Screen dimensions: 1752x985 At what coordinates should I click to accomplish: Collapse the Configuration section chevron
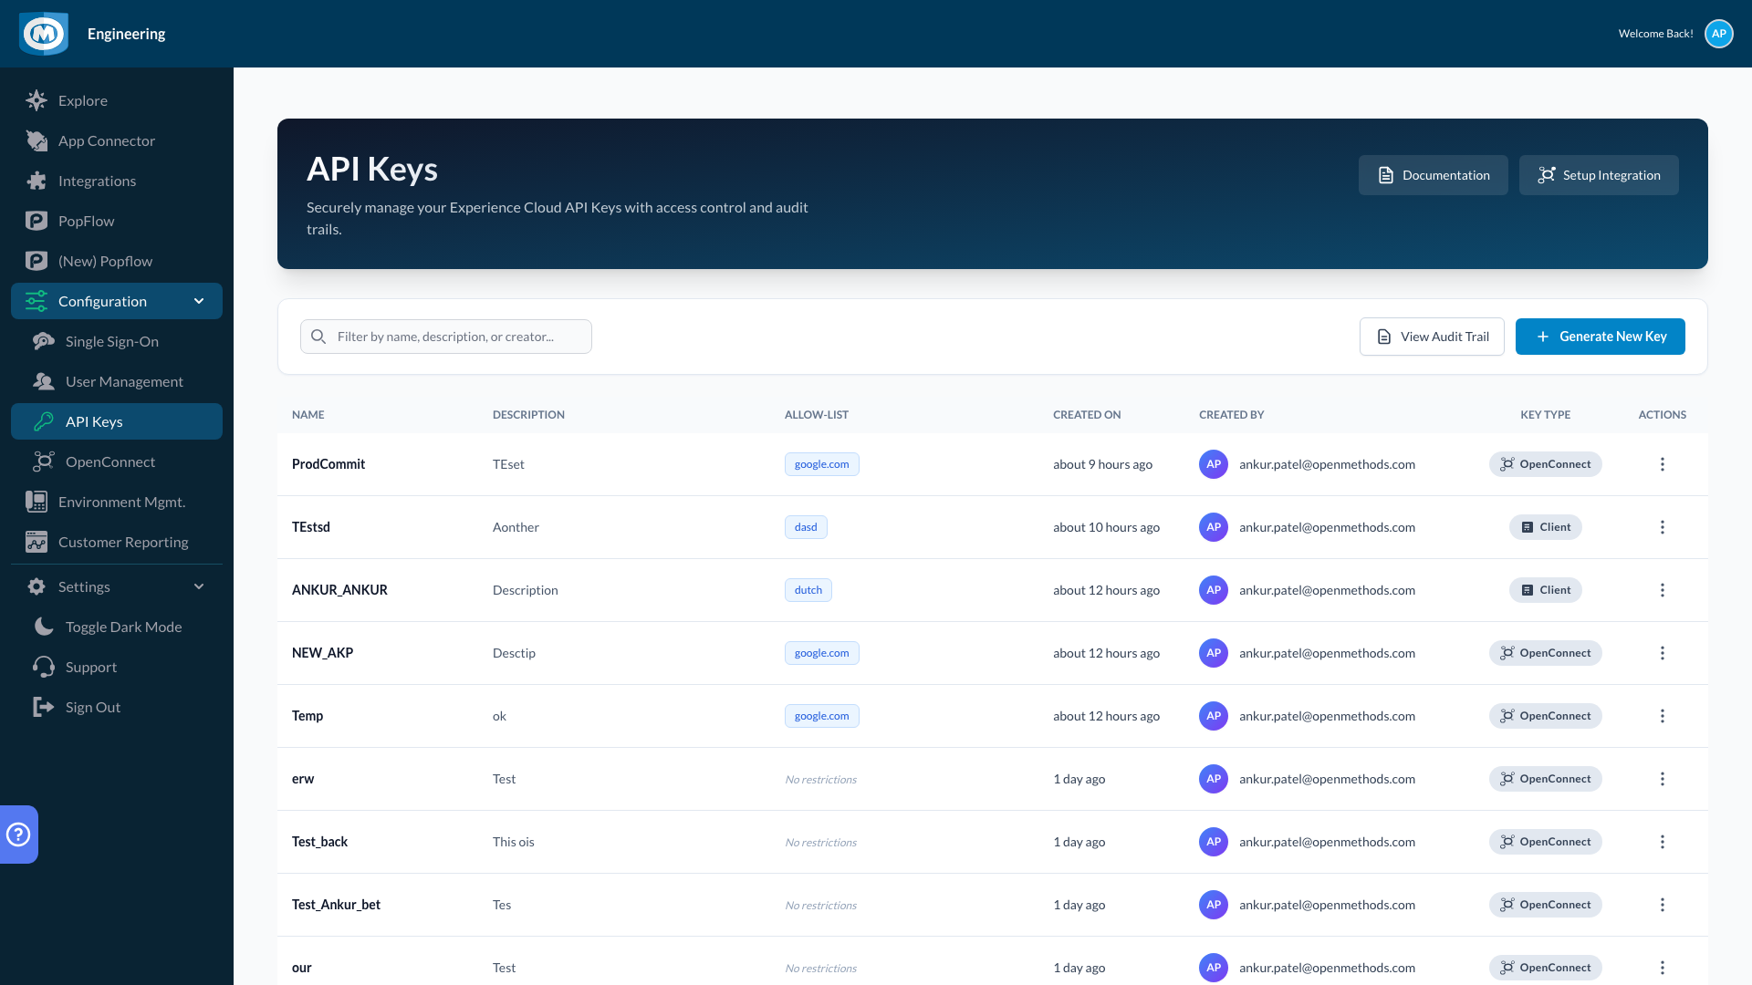(199, 301)
